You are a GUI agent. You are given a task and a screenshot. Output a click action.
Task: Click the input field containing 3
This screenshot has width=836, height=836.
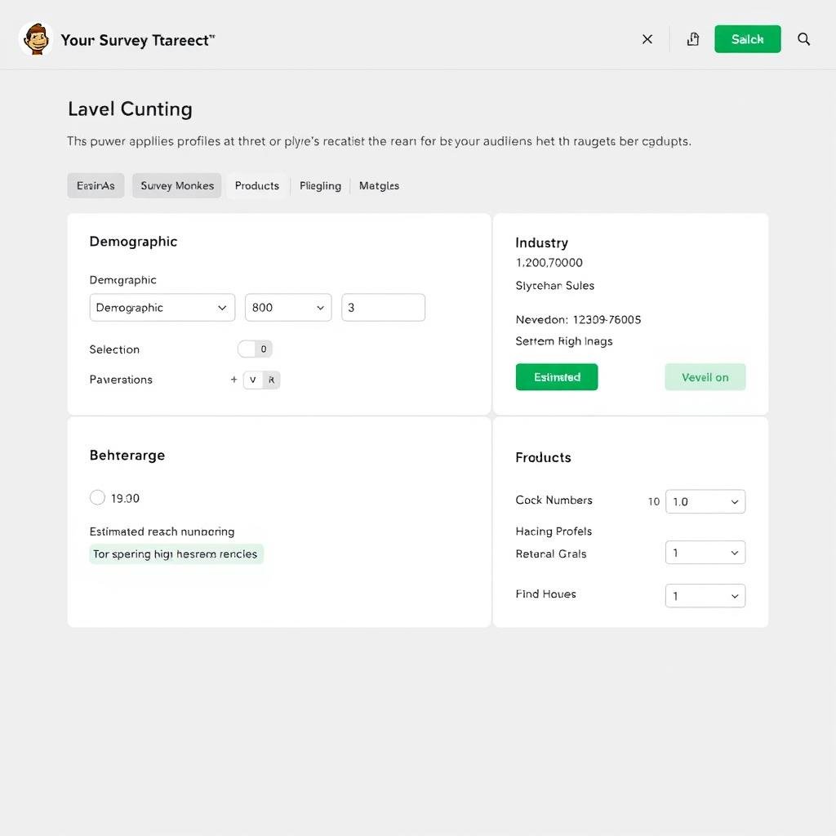(383, 307)
